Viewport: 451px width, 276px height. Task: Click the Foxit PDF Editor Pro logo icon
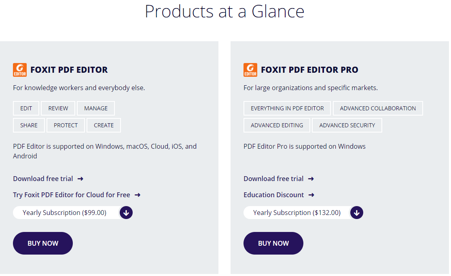[x=250, y=70]
